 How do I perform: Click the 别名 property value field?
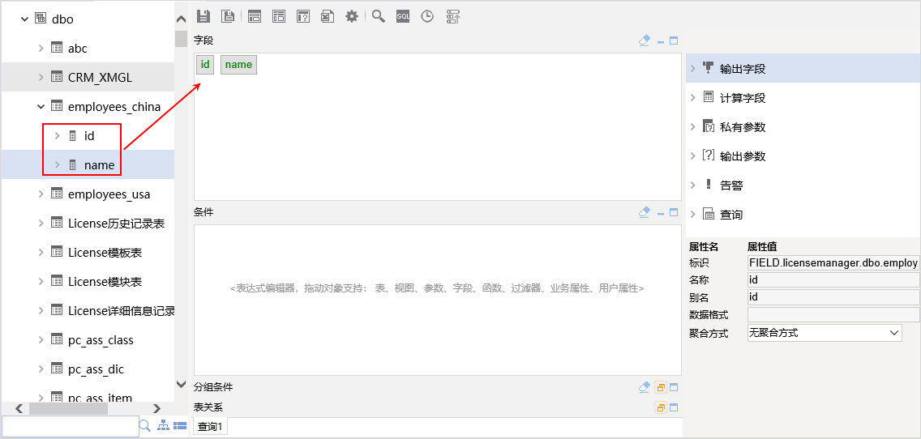coord(833,297)
